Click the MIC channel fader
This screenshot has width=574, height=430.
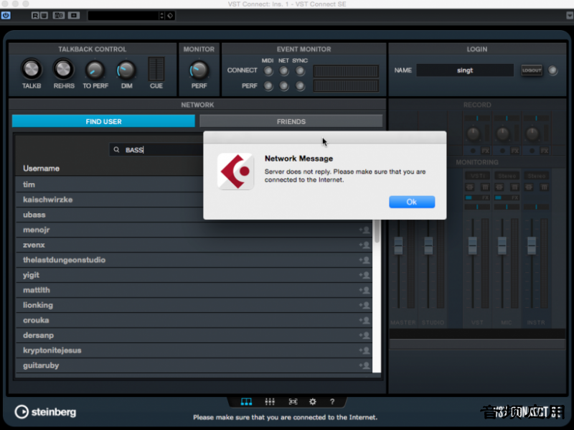[x=502, y=246]
